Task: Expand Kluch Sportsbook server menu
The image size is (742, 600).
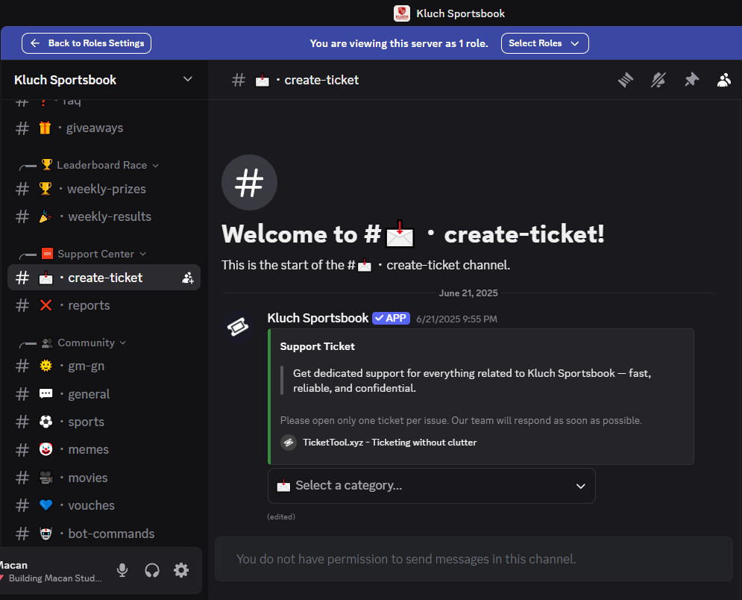Action: [188, 79]
